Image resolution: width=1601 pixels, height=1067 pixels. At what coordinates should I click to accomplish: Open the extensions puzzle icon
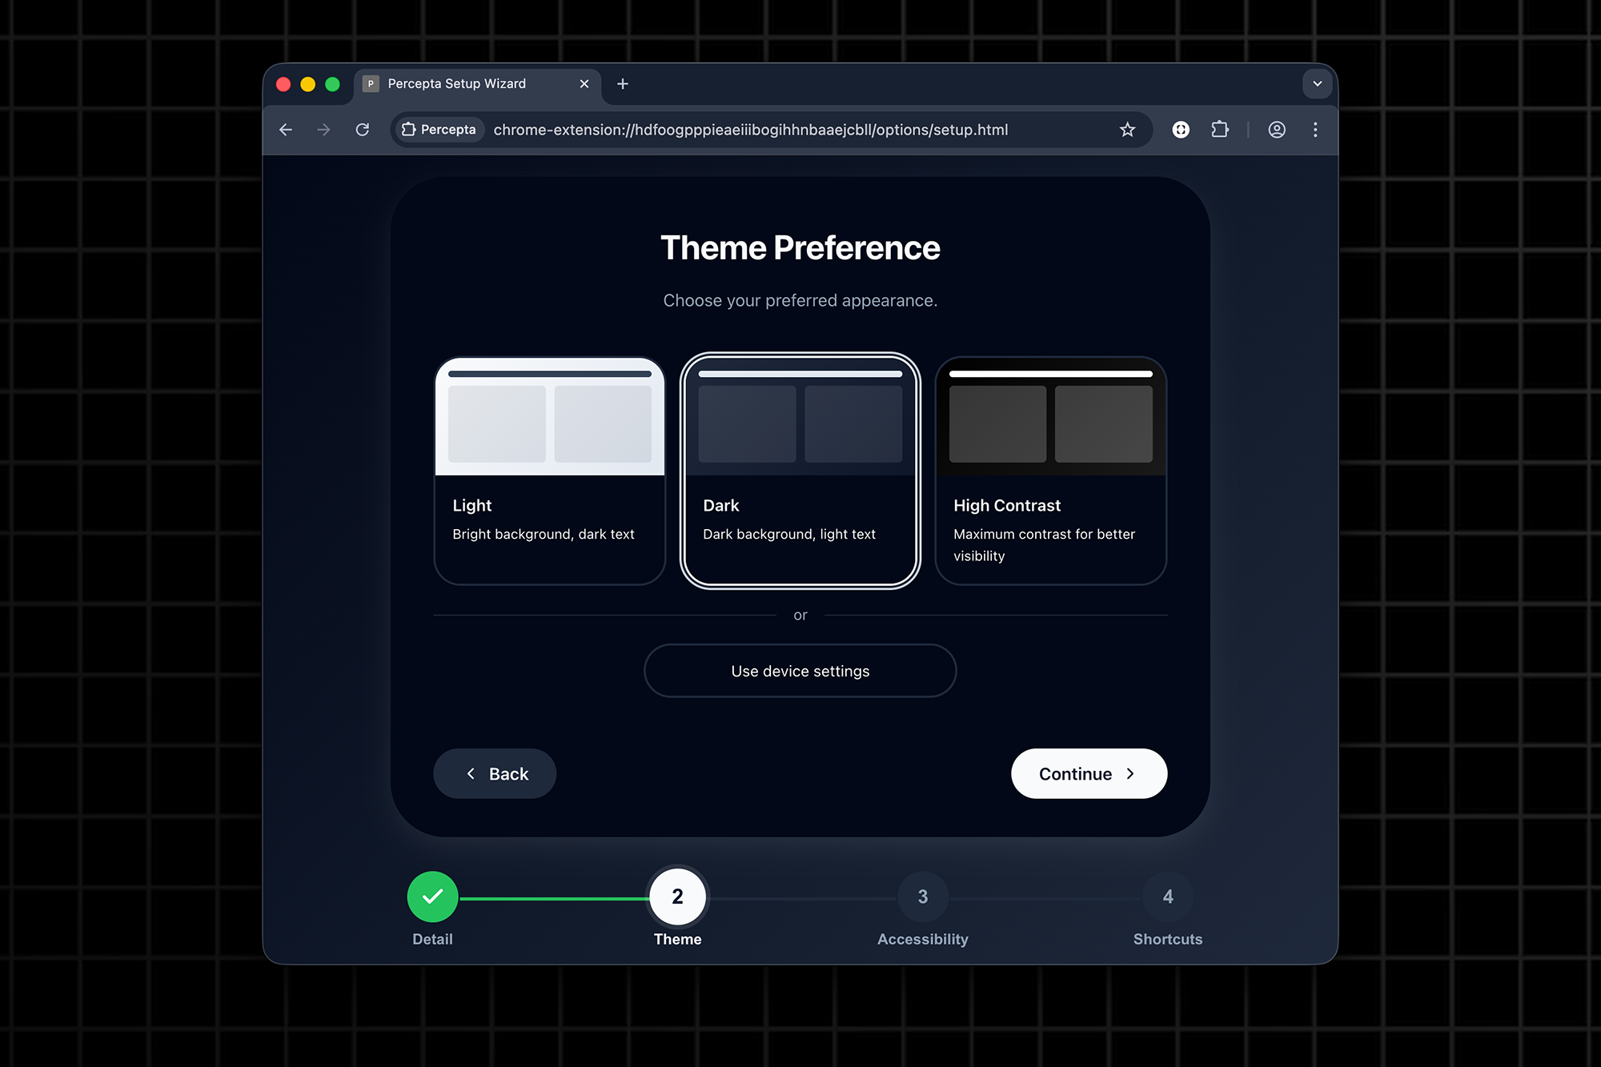(1219, 130)
